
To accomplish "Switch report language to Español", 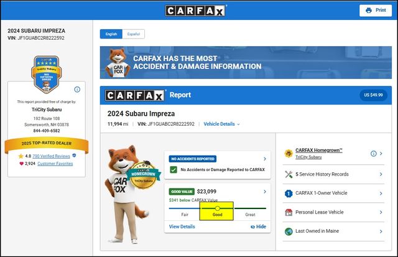I will click(134, 34).
